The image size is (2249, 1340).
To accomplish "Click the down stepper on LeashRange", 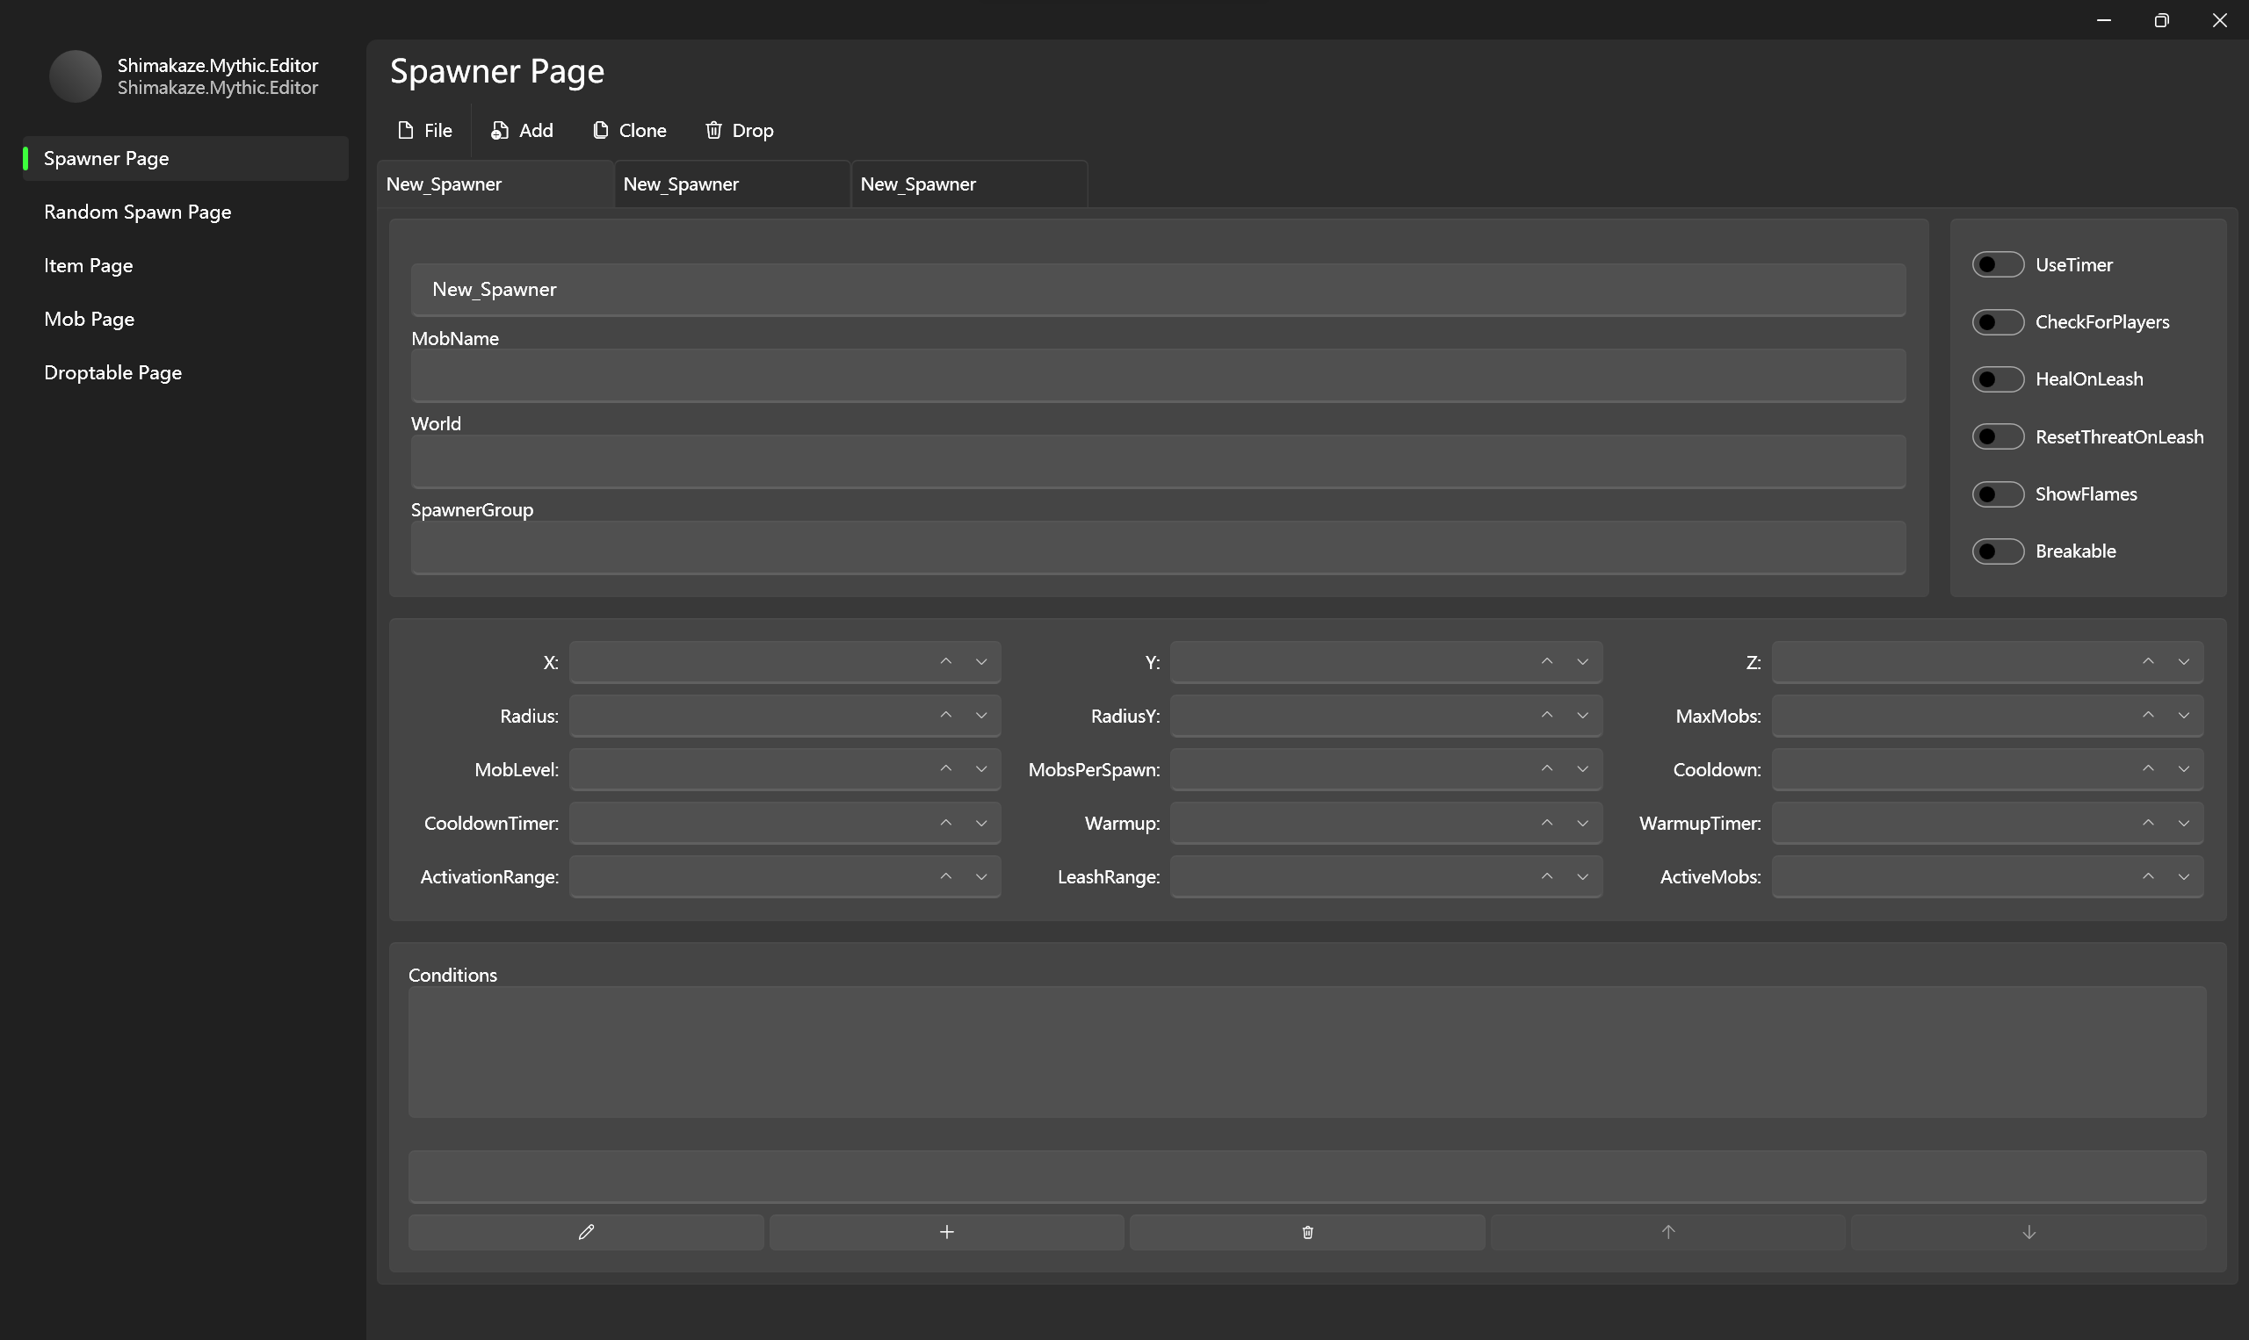I will tap(1582, 875).
